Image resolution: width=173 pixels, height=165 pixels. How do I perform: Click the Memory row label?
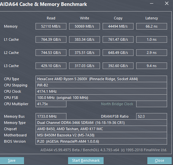tap(11, 26)
